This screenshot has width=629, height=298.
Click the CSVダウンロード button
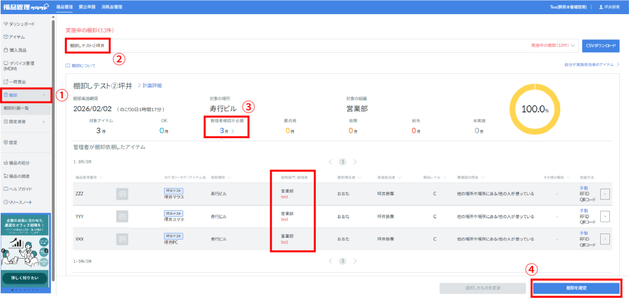point(600,45)
